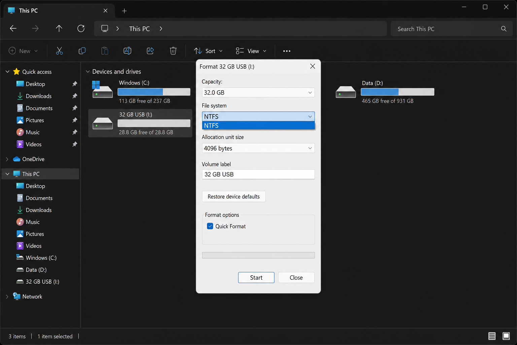Minimize the File Explorer window

click(464, 7)
